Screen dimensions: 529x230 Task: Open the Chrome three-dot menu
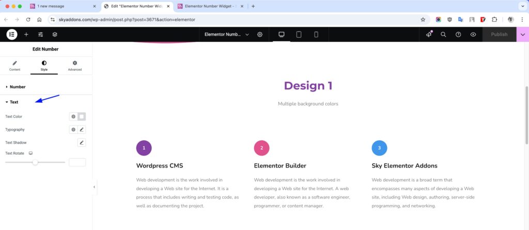tap(522, 20)
